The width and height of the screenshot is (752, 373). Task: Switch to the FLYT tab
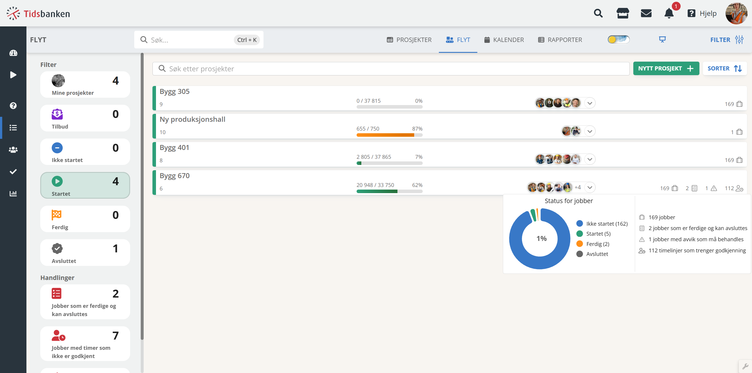click(x=458, y=40)
